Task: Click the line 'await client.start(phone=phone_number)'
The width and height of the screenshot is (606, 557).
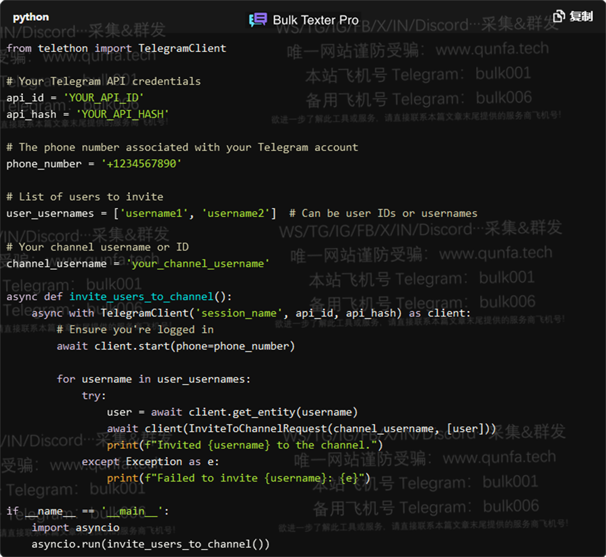Action: coord(176,346)
